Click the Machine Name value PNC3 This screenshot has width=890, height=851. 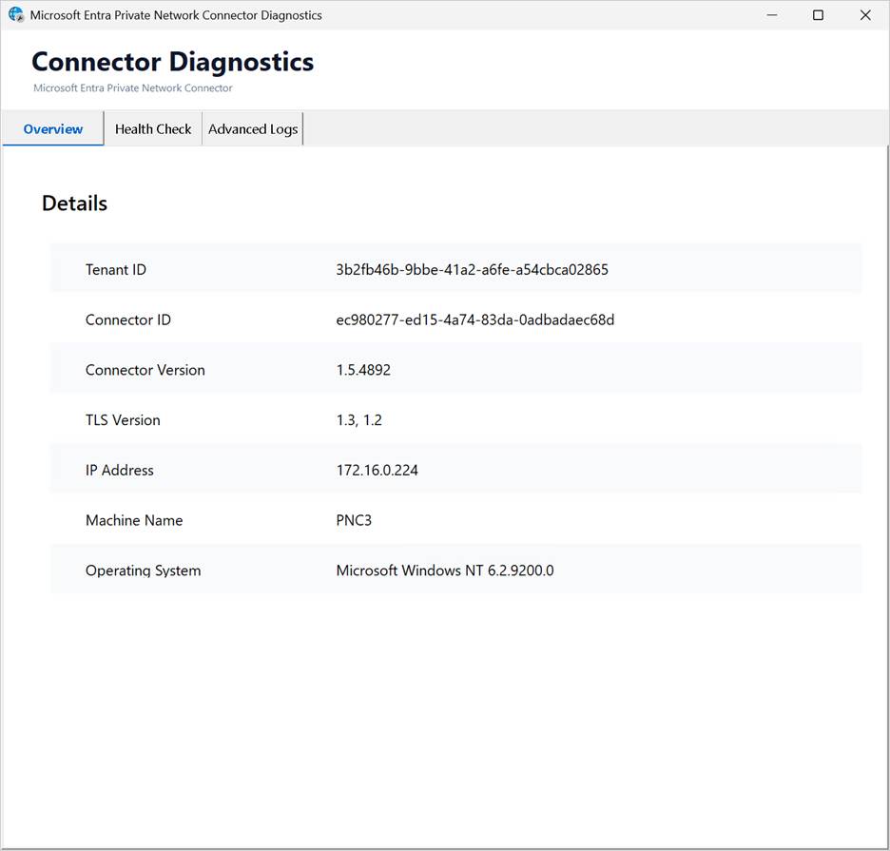coord(354,520)
